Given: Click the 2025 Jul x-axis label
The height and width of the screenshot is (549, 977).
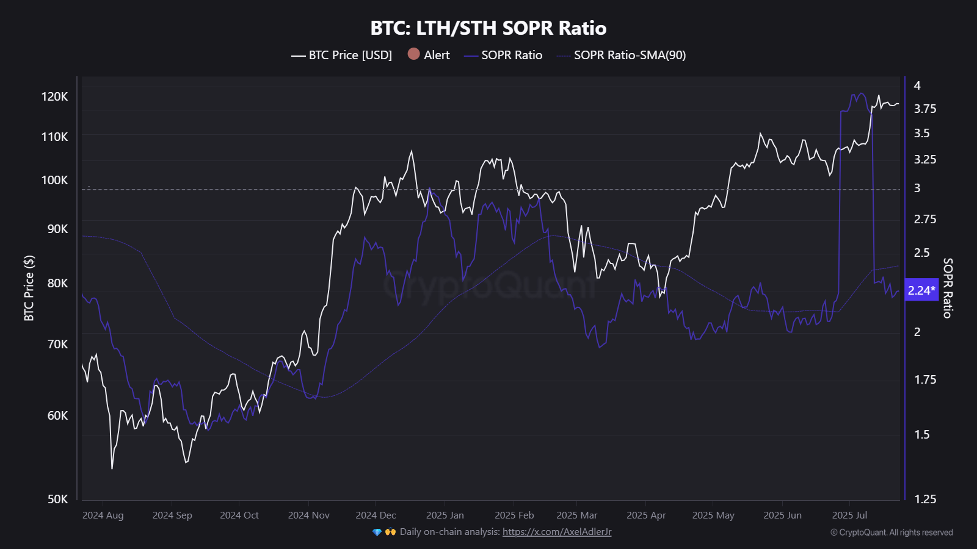Looking at the screenshot, I should 849,515.
